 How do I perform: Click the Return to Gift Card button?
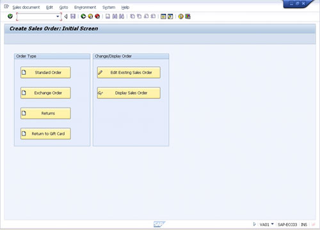[x=45, y=134]
